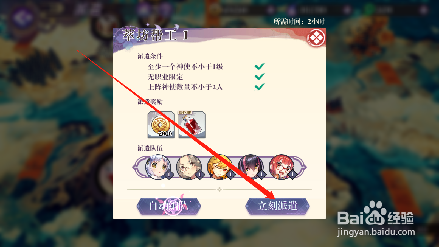
Task: Select the silver-haired character portrait
Action: click(x=158, y=167)
